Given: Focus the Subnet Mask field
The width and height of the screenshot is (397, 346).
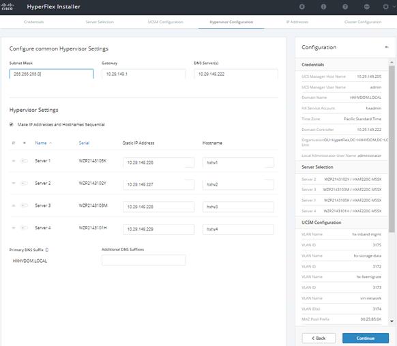Looking at the screenshot, I should click(51, 74).
